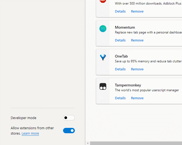Click the Momentum extension title
This screenshot has height=145, width=182.
coord(125,27)
